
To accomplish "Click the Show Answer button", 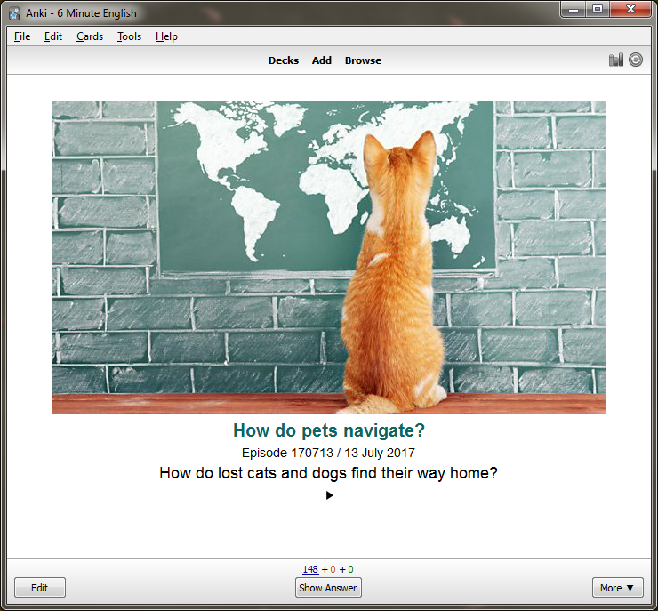I will pos(328,588).
